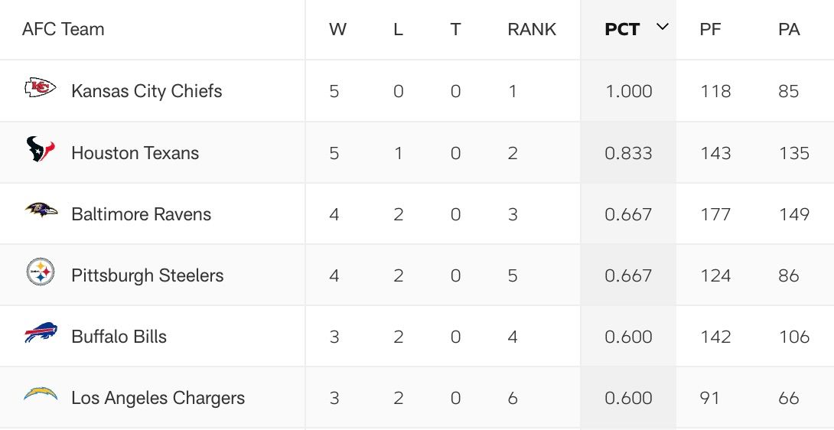Viewport: 834px width, 430px height.
Task: Click the Buffalo Bills logo
Action: pos(41,333)
